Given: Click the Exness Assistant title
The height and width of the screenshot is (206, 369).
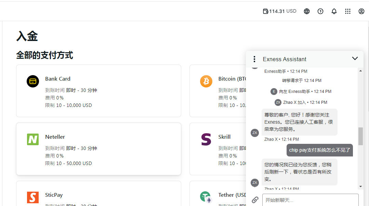Looking at the screenshot, I should [x=285, y=59].
